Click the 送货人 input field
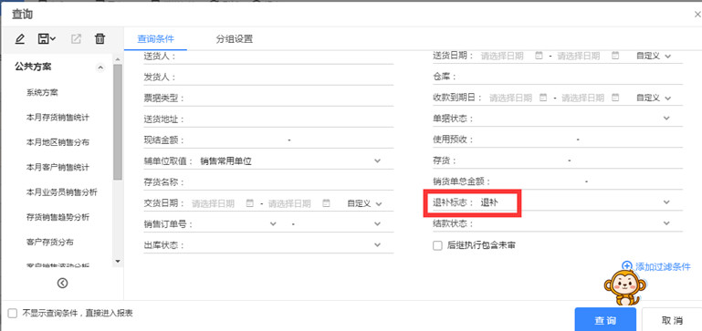This screenshot has height=331, width=702. pos(285,57)
